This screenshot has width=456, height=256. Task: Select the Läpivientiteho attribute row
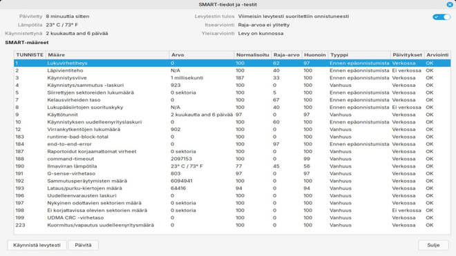[232, 70]
